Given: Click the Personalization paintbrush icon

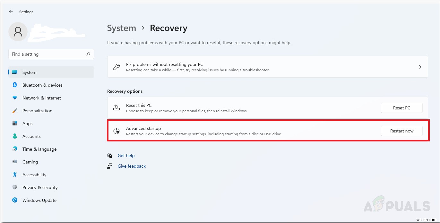Looking at the screenshot, I should (x=15, y=111).
